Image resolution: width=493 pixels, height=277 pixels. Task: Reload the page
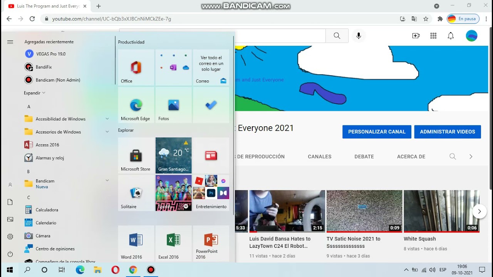[x=32, y=19]
